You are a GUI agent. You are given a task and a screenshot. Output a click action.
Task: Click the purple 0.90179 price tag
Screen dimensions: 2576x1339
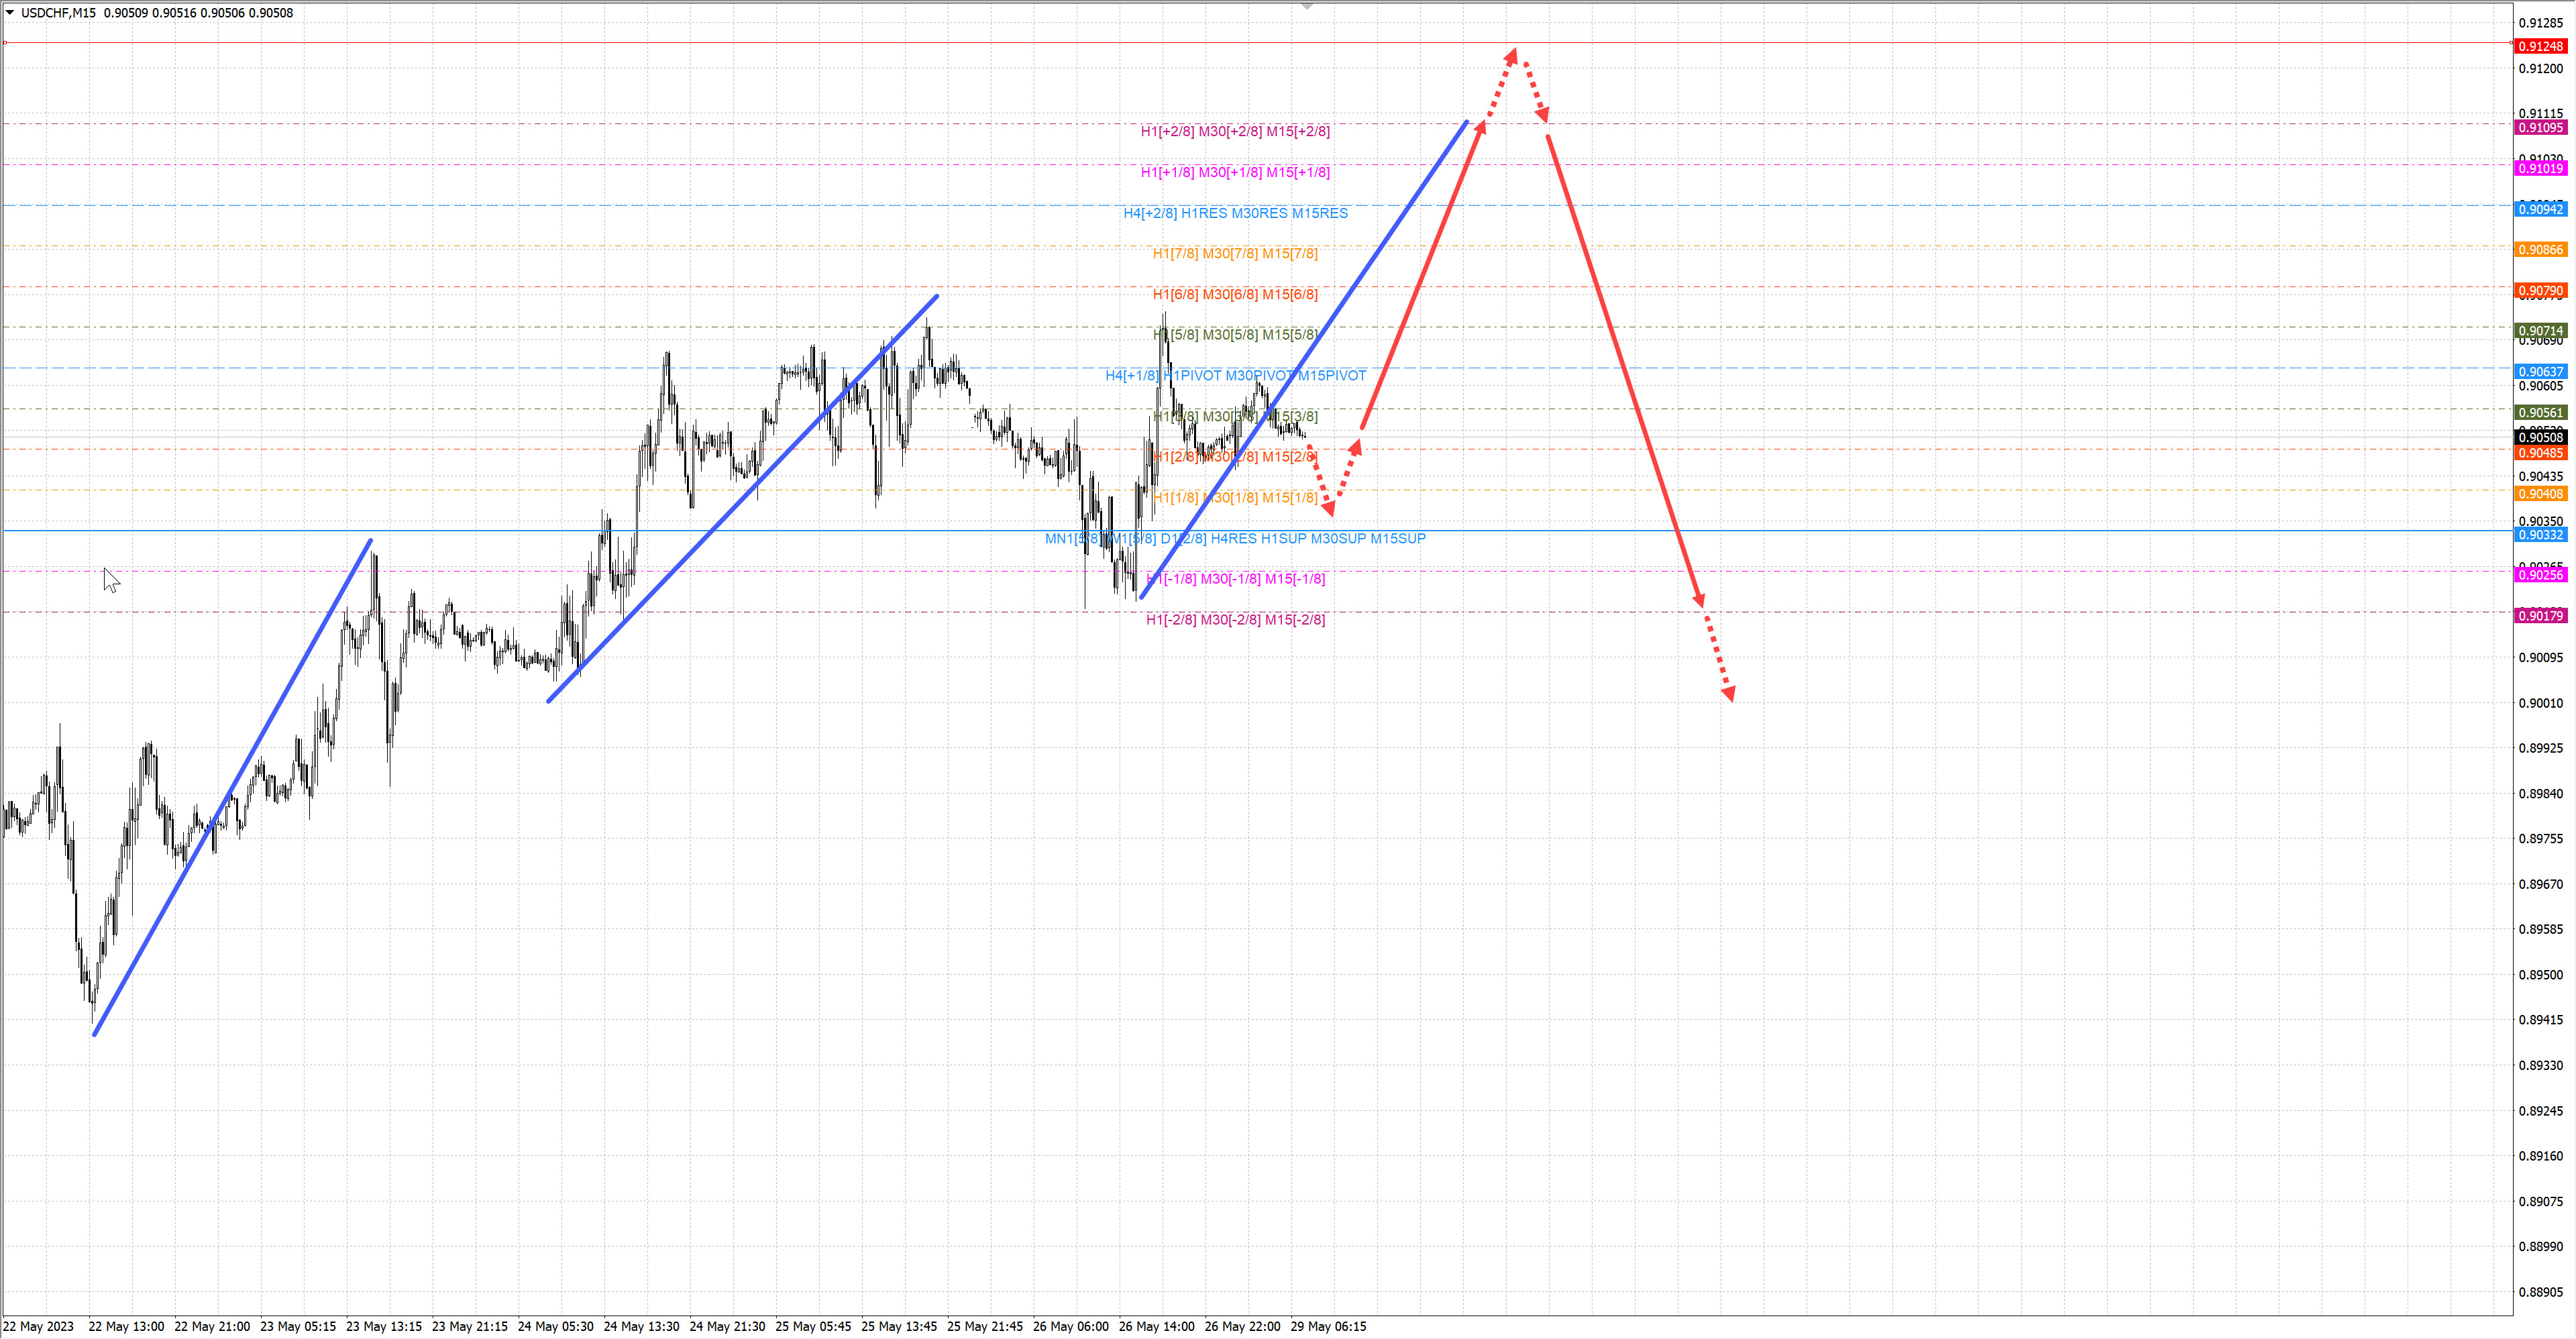[x=2540, y=616]
